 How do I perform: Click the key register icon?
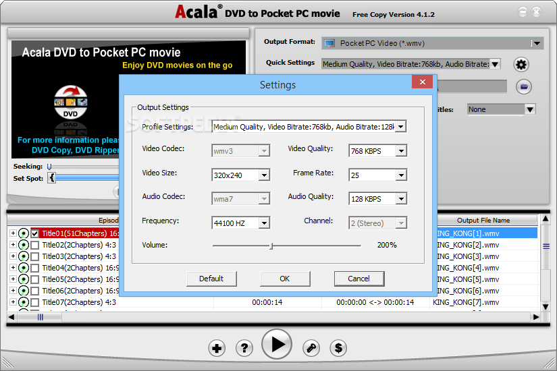click(311, 348)
